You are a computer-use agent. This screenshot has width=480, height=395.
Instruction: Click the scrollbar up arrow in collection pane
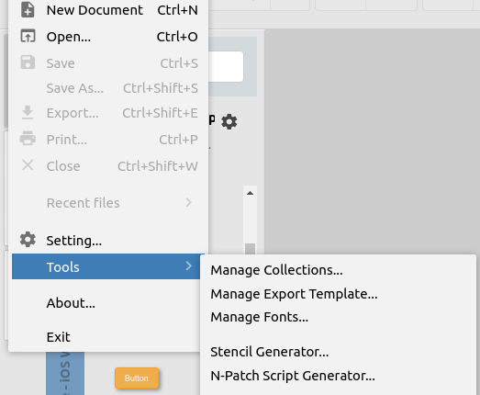click(250, 193)
